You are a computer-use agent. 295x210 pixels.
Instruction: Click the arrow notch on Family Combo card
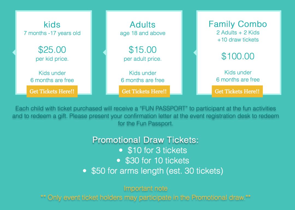coord(195,52)
